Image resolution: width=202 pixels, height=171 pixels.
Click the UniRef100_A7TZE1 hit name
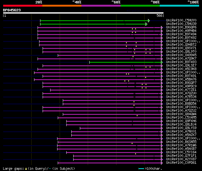click(x=181, y=90)
